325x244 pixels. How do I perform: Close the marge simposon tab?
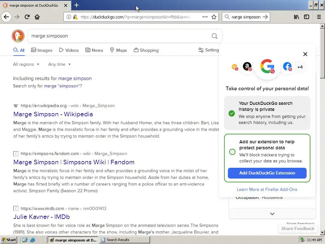point(65,5)
